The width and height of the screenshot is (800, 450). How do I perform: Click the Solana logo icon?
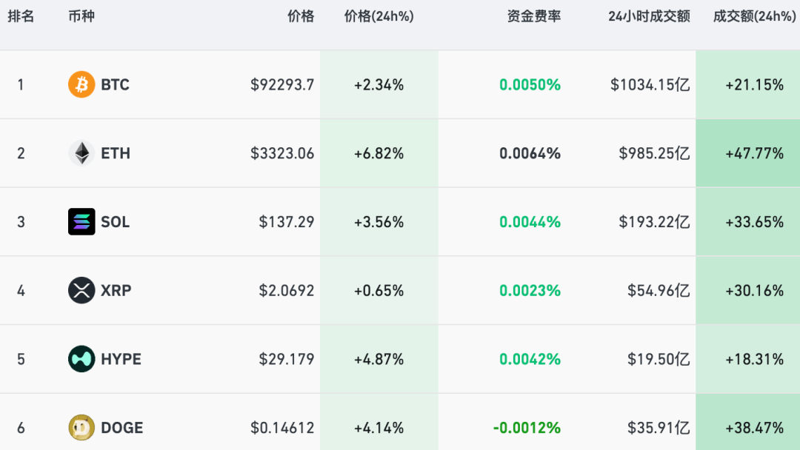point(81,222)
